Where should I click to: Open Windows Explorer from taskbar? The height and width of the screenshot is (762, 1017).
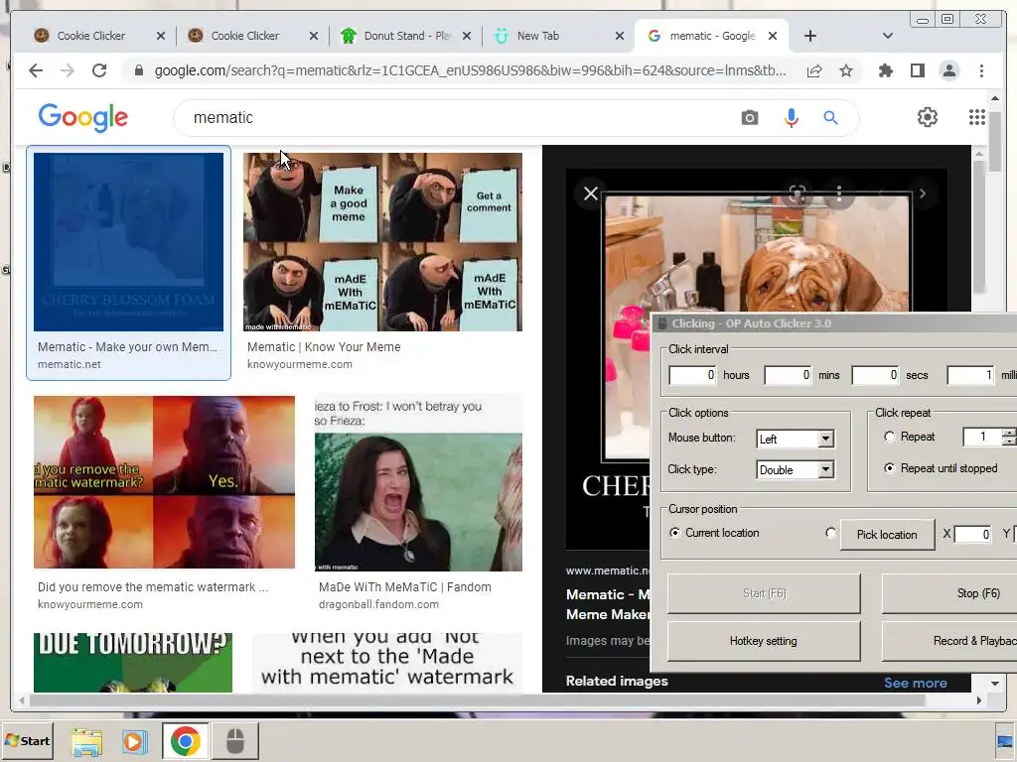[x=86, y=741]
